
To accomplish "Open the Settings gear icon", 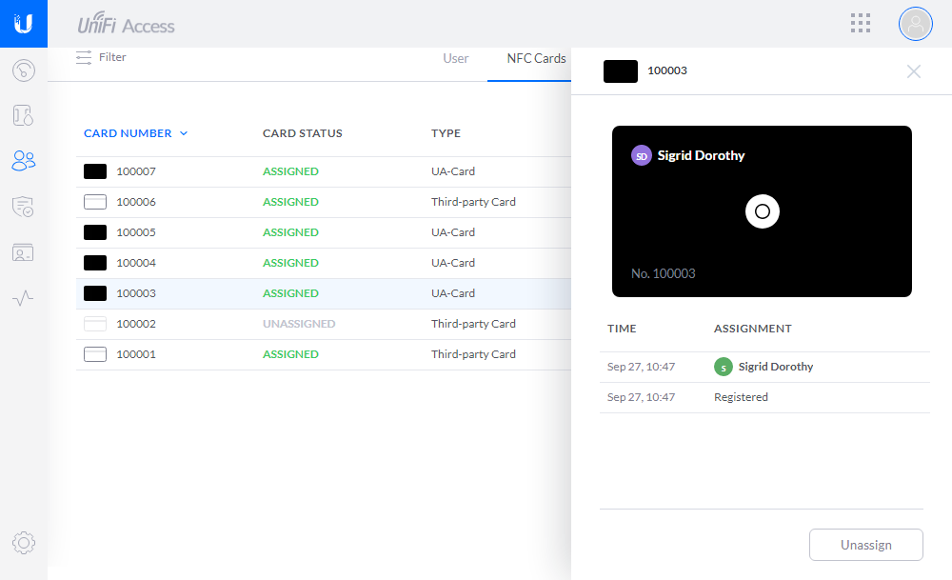I will [24, 542].
